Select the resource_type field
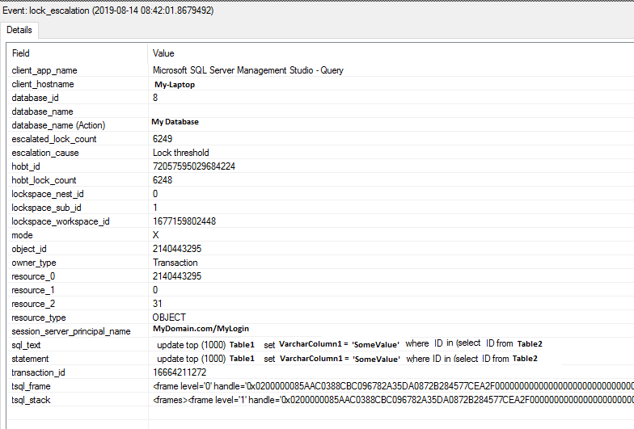This screenshot has height=429, width=634. pyautogui.click(x=39, y=318)
